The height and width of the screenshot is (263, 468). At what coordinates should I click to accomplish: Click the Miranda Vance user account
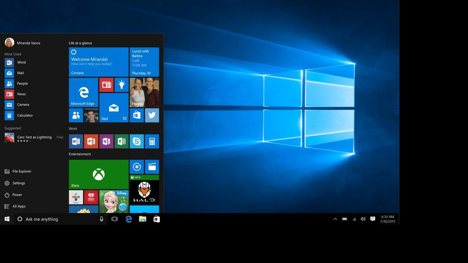pyautogui.click(x=23, y=43)
